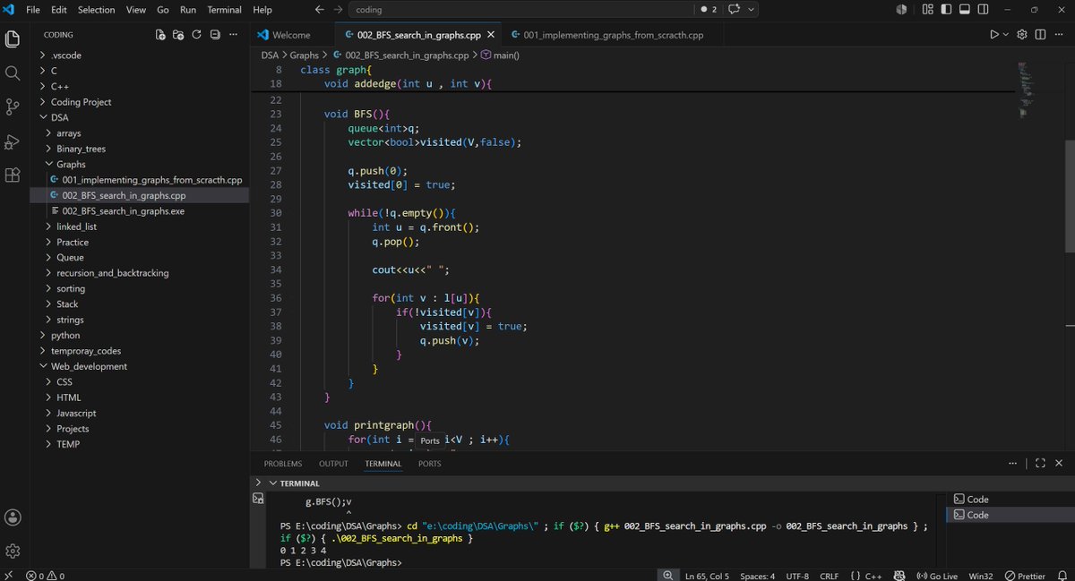Split the editor to the right
The height and width of the screenshot is (581, 1075).
point(1041,35)
